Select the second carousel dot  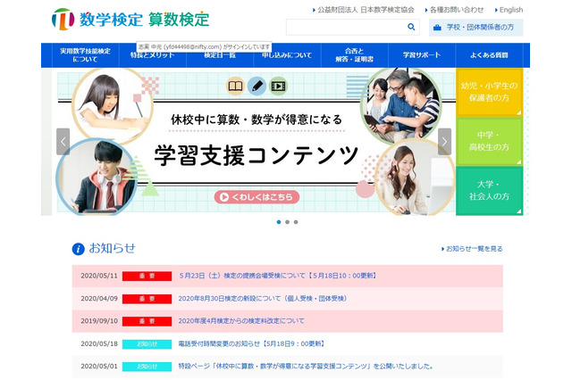pyautogui.click(x=288, y=222)
